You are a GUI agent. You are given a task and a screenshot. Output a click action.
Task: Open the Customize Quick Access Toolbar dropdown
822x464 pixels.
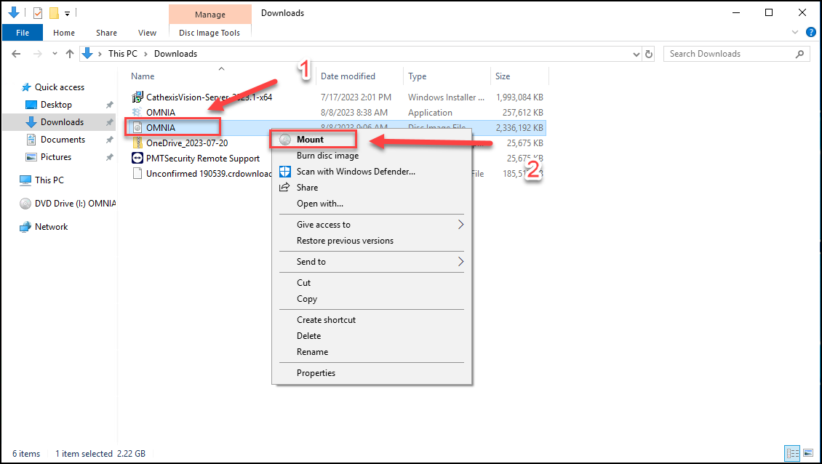point(67,13)
